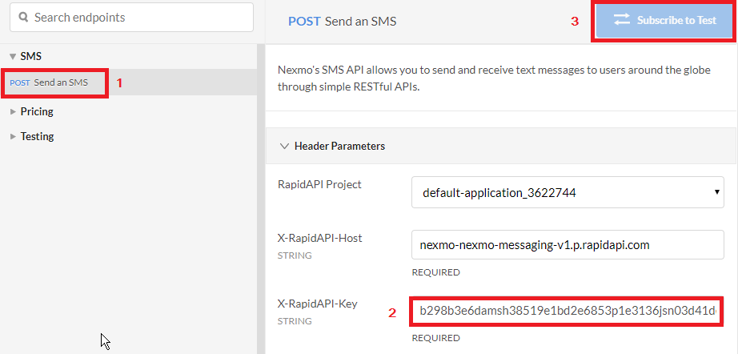This screenshot has width=738, height=354.
Task: Click the X-RapidAPI-Key input field
Action: click(x=567, y=311)
